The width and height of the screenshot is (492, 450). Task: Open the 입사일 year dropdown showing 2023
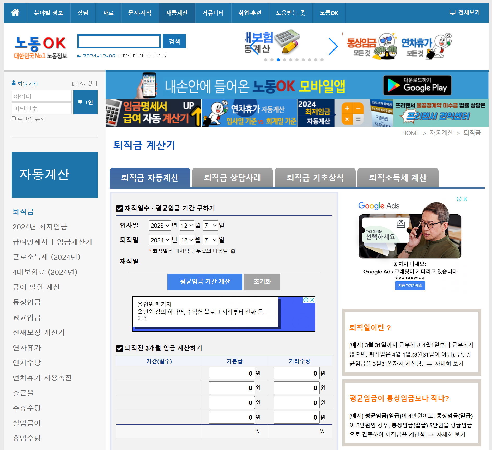click(160, 226)
